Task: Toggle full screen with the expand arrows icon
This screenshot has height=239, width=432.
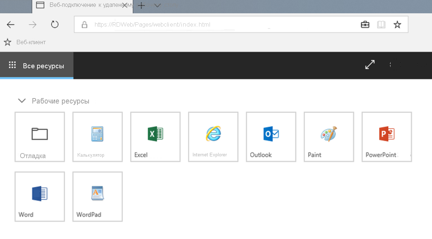Action: point(370,65)
